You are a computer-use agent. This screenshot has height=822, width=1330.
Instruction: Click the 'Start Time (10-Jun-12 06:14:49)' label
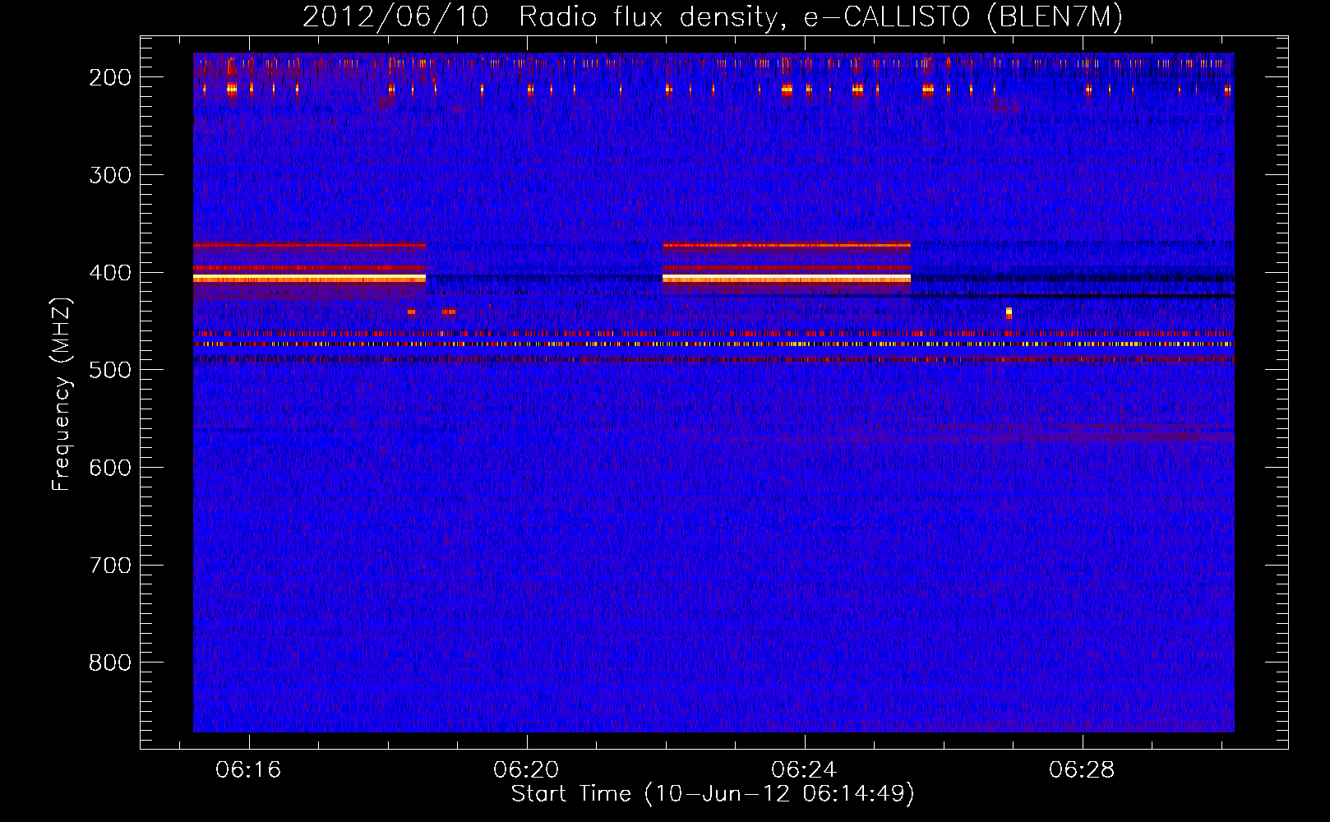point(713,794)
